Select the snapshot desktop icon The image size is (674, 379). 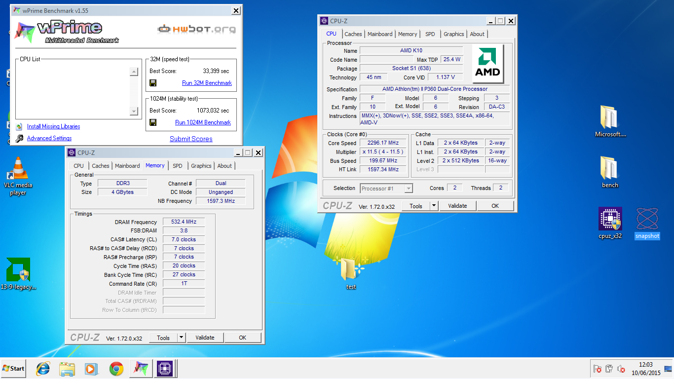tap(647, 223)
